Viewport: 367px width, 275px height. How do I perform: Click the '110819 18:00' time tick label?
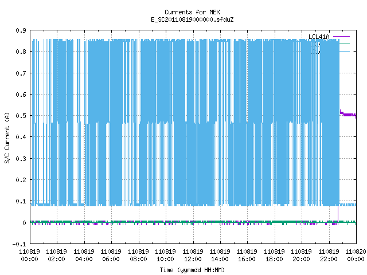click(x=274, y=256)
